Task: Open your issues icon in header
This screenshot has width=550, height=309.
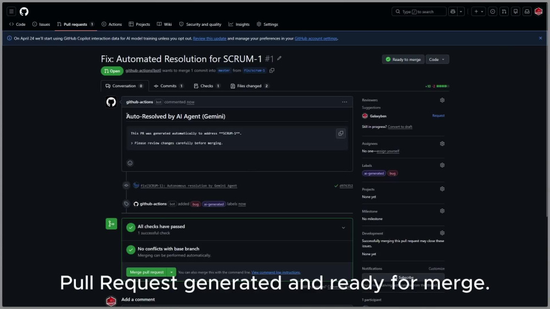Action: point(492,12)
